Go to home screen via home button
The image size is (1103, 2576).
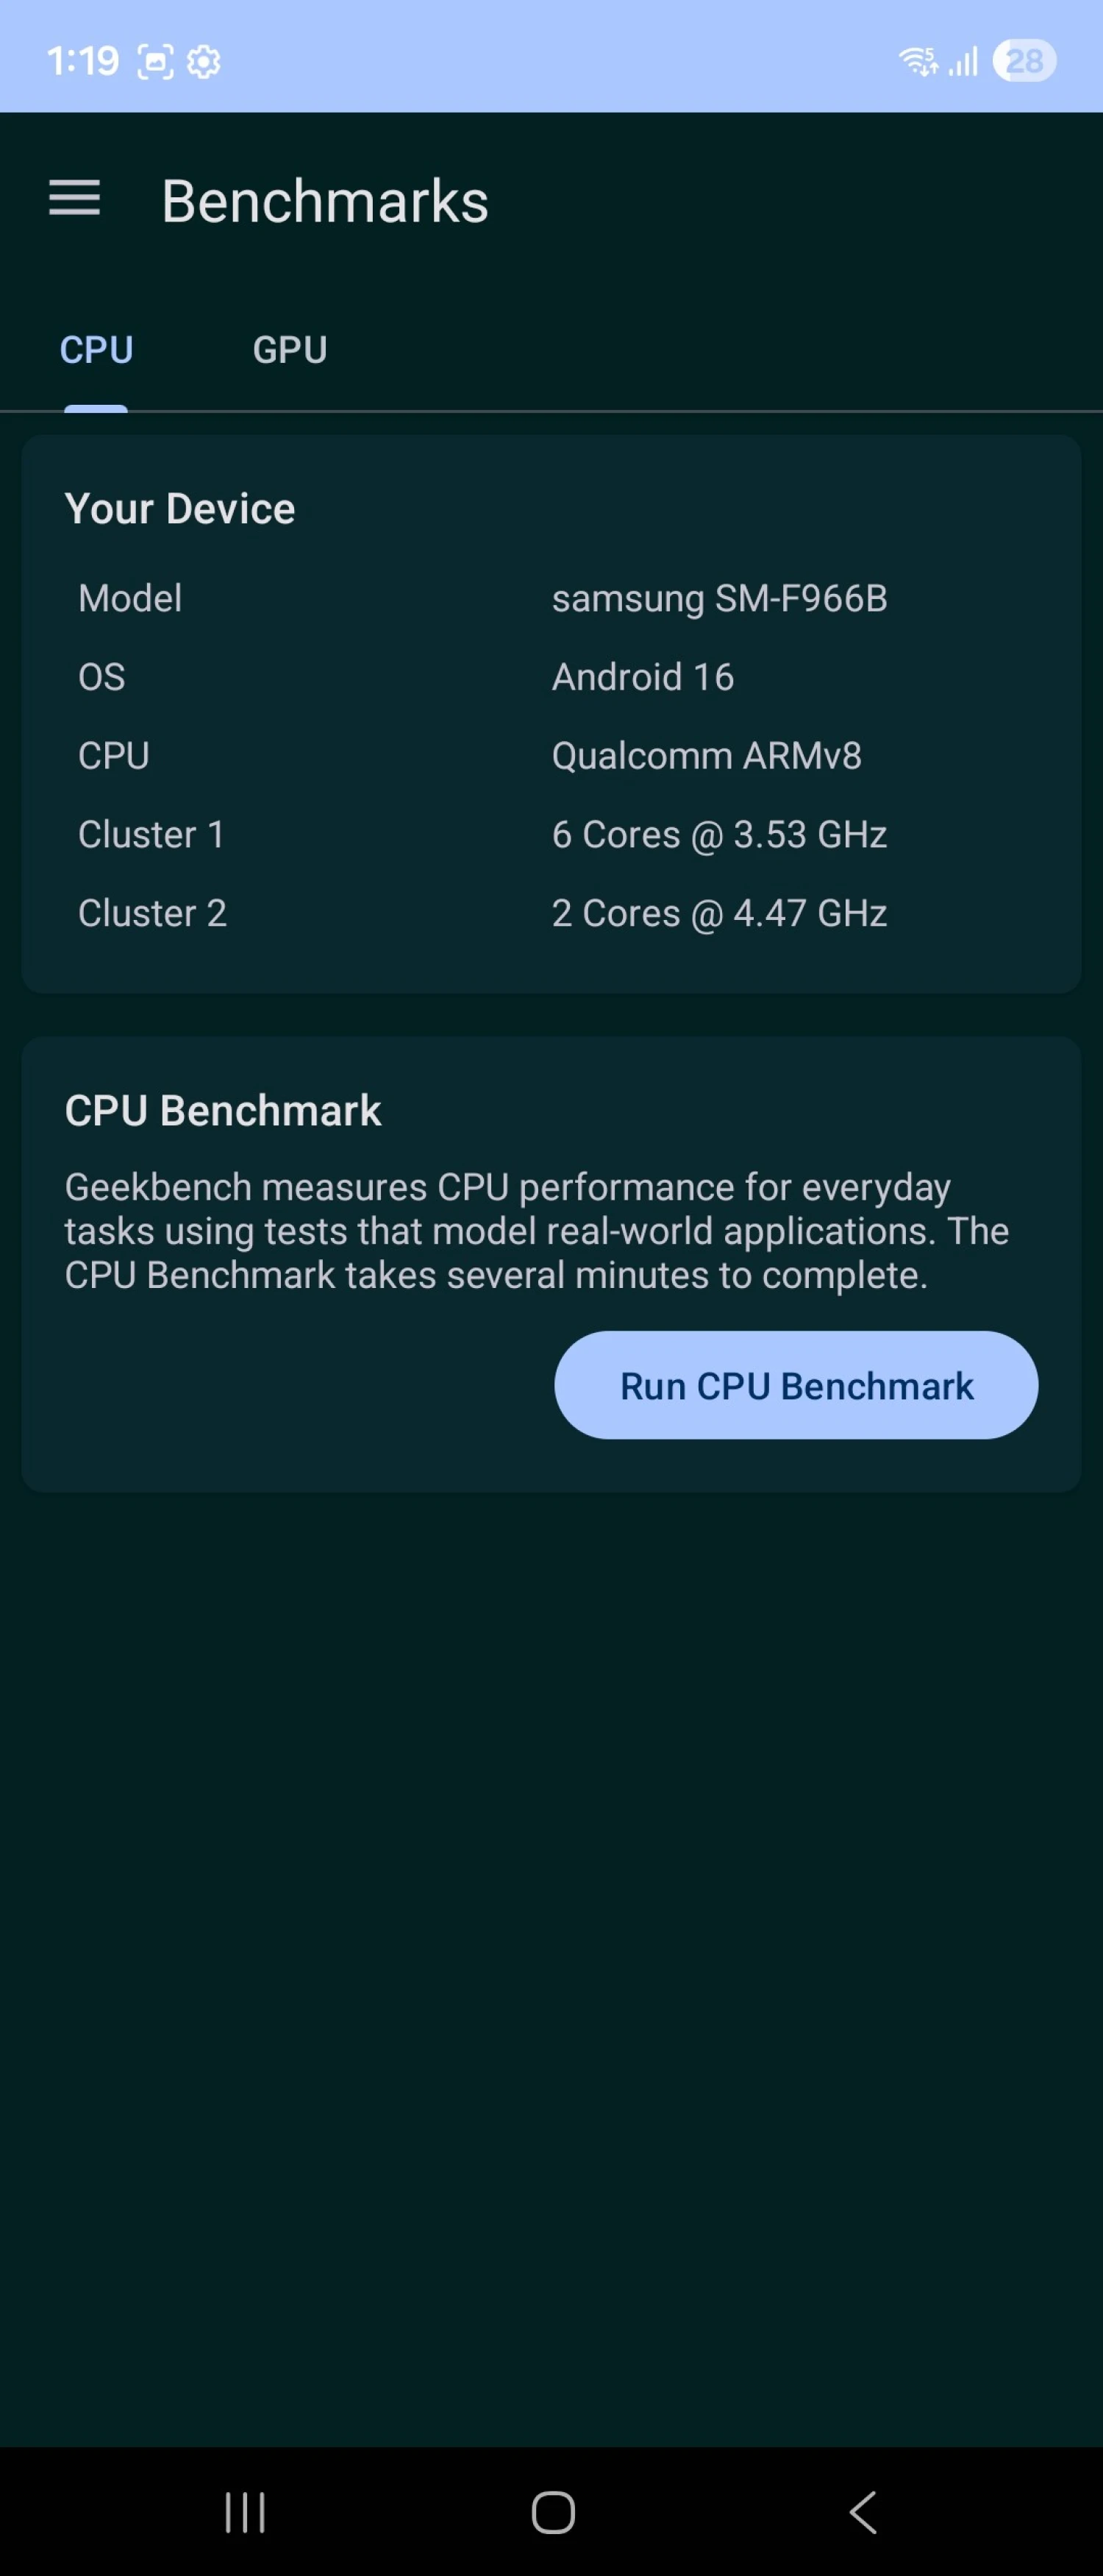pos(552,2512)
